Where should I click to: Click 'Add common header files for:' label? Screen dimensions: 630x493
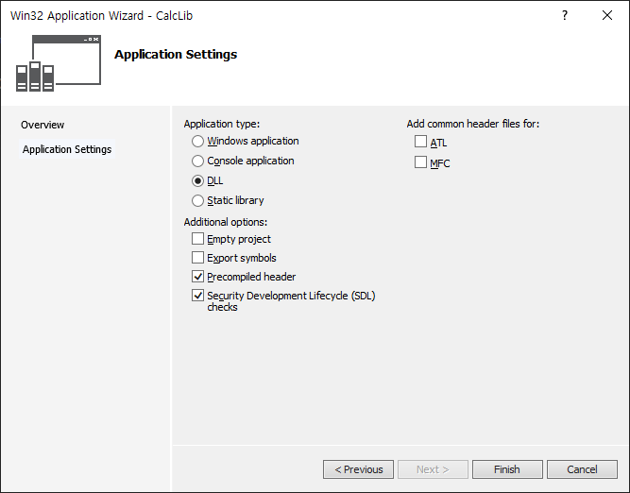click(473, 124)
